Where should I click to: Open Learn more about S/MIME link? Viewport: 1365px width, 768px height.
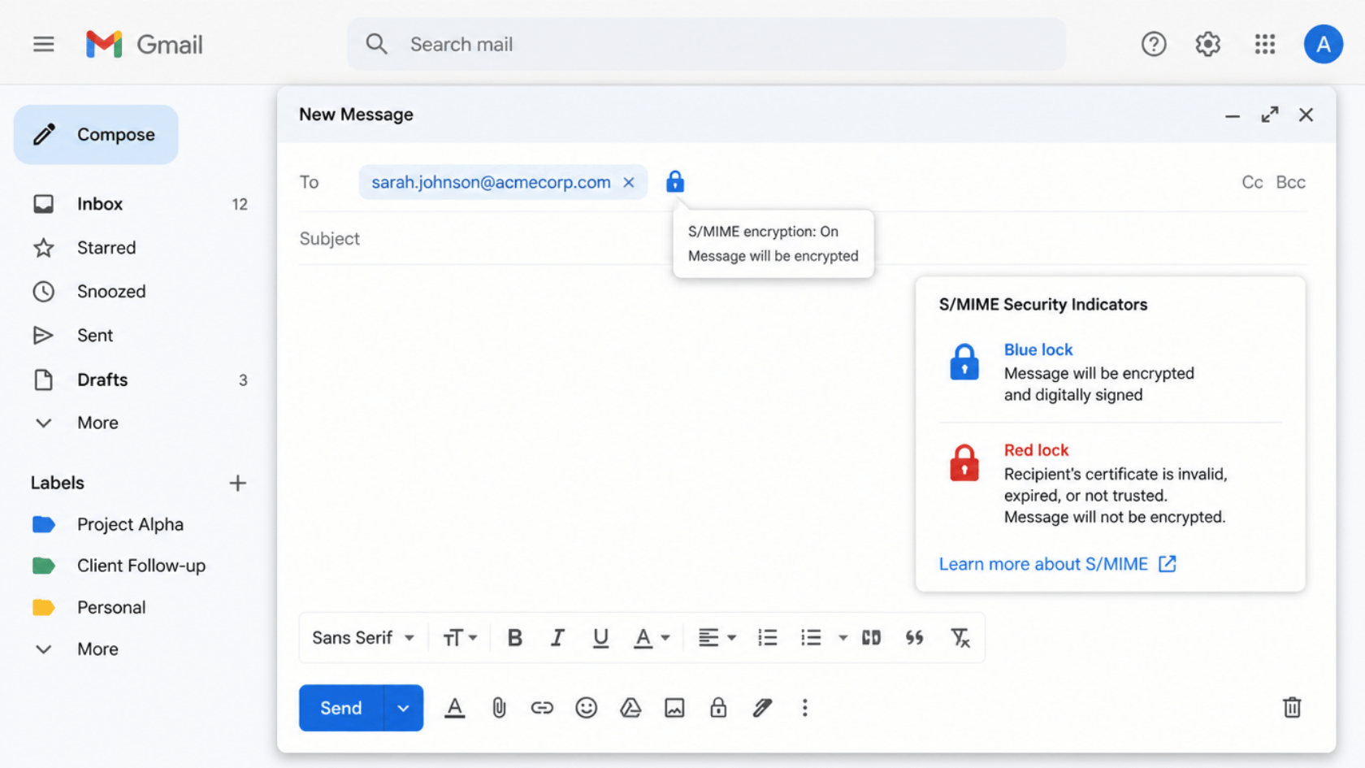point(1057,564)
